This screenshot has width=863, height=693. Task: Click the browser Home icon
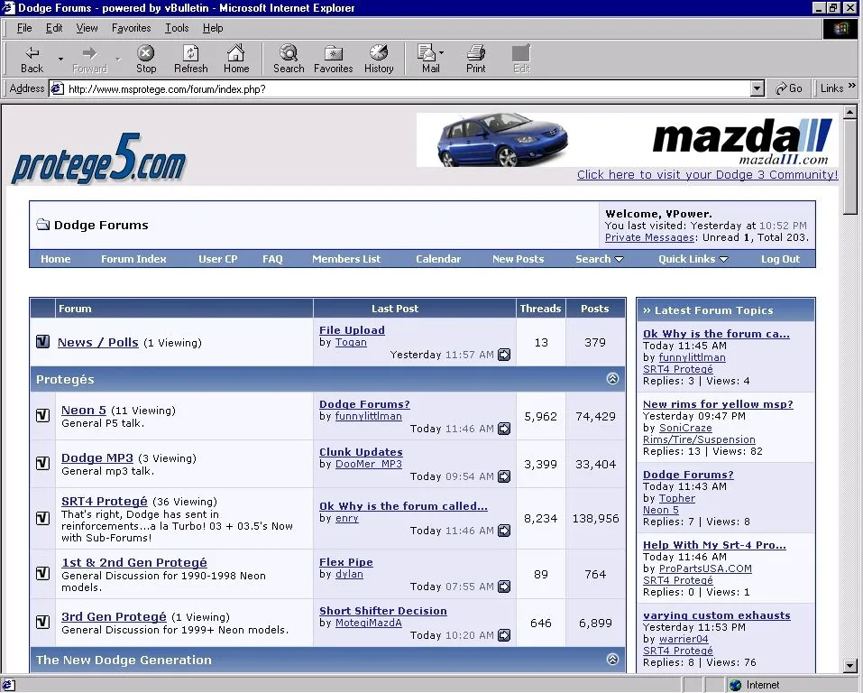[235, 58]
